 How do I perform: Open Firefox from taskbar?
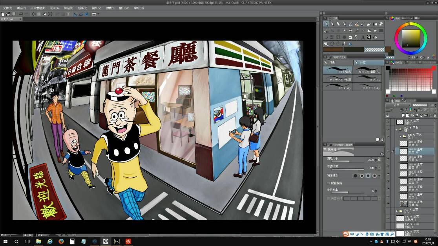pos(61,241)
